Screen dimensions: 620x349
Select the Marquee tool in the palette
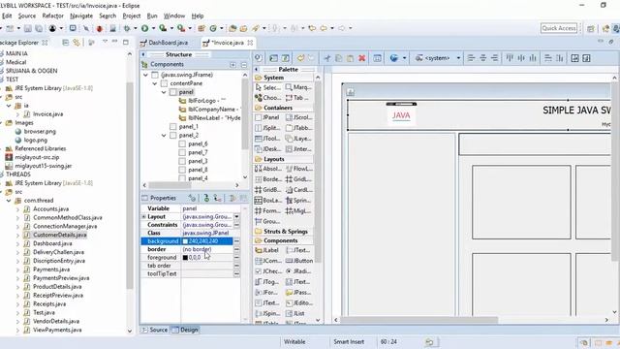point(298,87)
